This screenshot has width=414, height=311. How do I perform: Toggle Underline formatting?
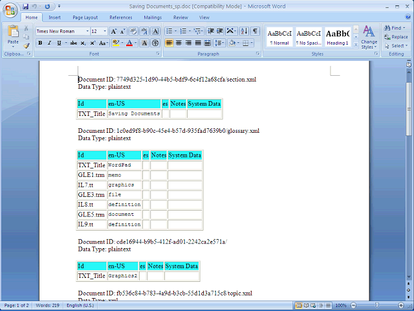coord(59,43)
